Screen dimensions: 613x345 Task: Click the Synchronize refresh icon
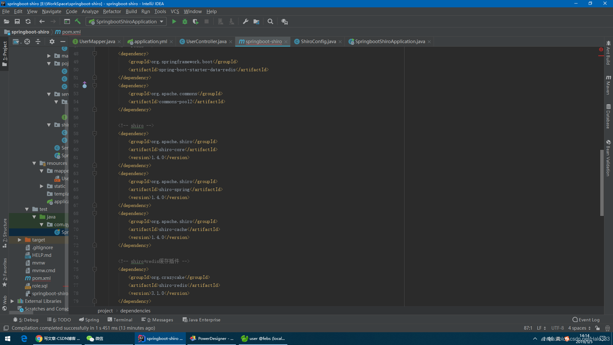tap(28, 21)
